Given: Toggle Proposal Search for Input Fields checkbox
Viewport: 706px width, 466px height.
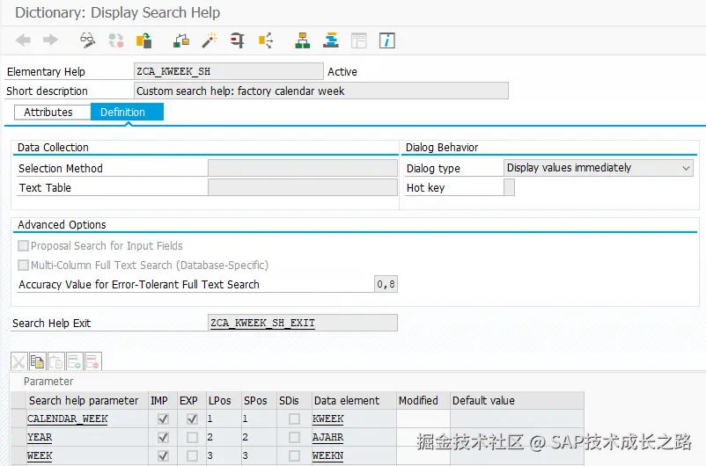Looking at the screenshot, I should click(24, 246).
